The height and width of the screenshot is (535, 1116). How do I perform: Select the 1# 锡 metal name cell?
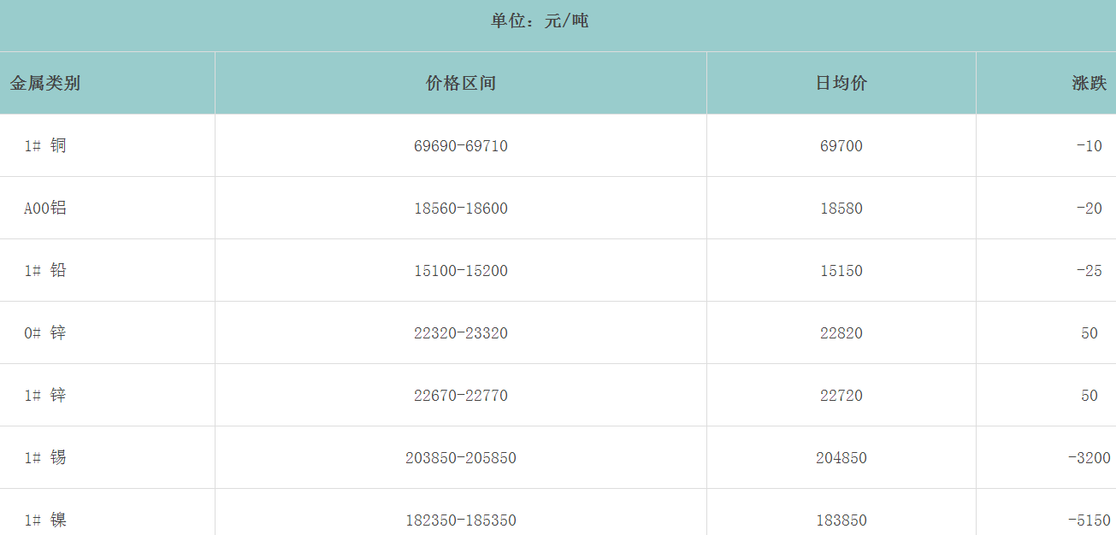[45, 457]
